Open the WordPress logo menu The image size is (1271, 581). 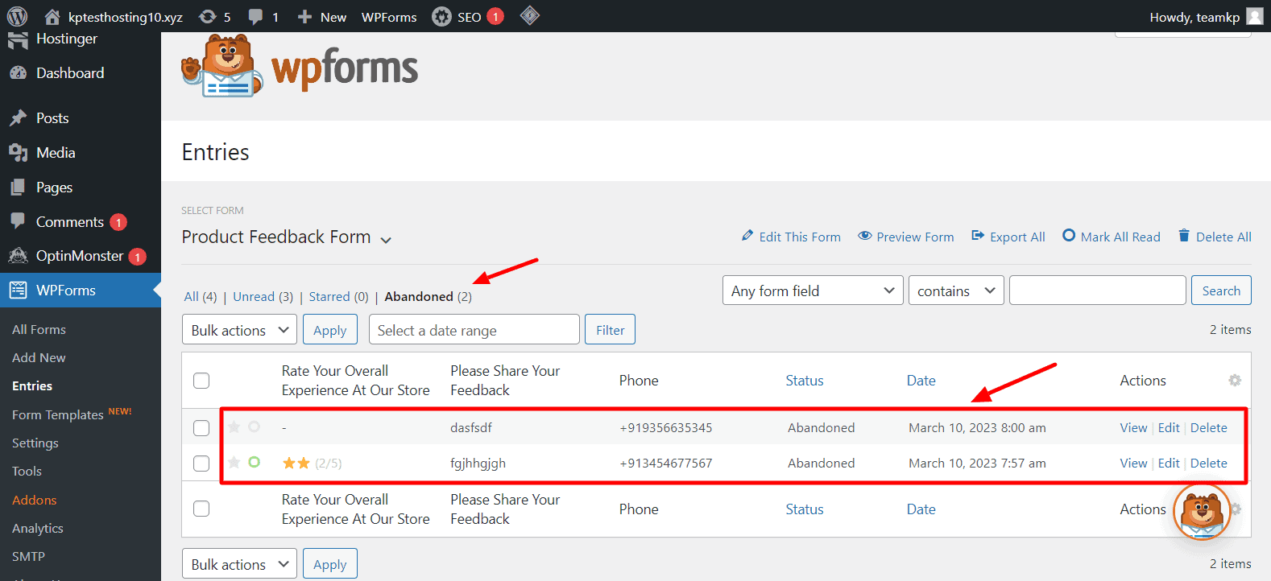pyautogui.click(x=17, y=16)
